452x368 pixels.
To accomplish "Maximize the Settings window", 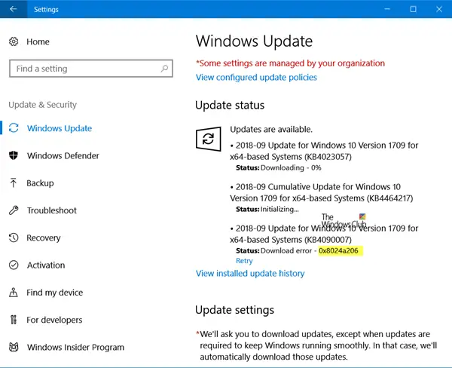I will tap(413, 9).
